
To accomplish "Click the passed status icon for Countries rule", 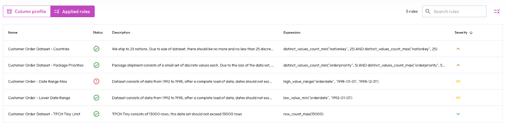I will pyautogui.click(x=96, y=49).
